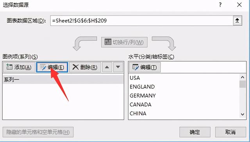Click inside the chart data range field

coord(141,21)
